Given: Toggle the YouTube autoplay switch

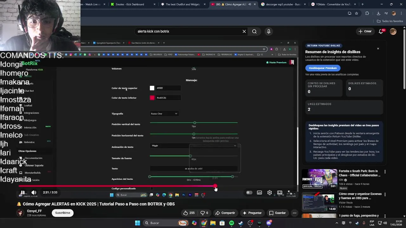Looking at the screenshot, I should tap(249, 193).
